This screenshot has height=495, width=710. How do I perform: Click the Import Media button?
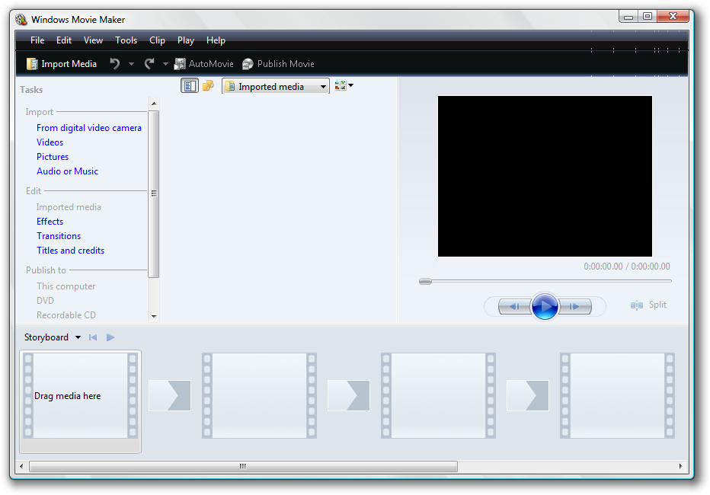62,64
